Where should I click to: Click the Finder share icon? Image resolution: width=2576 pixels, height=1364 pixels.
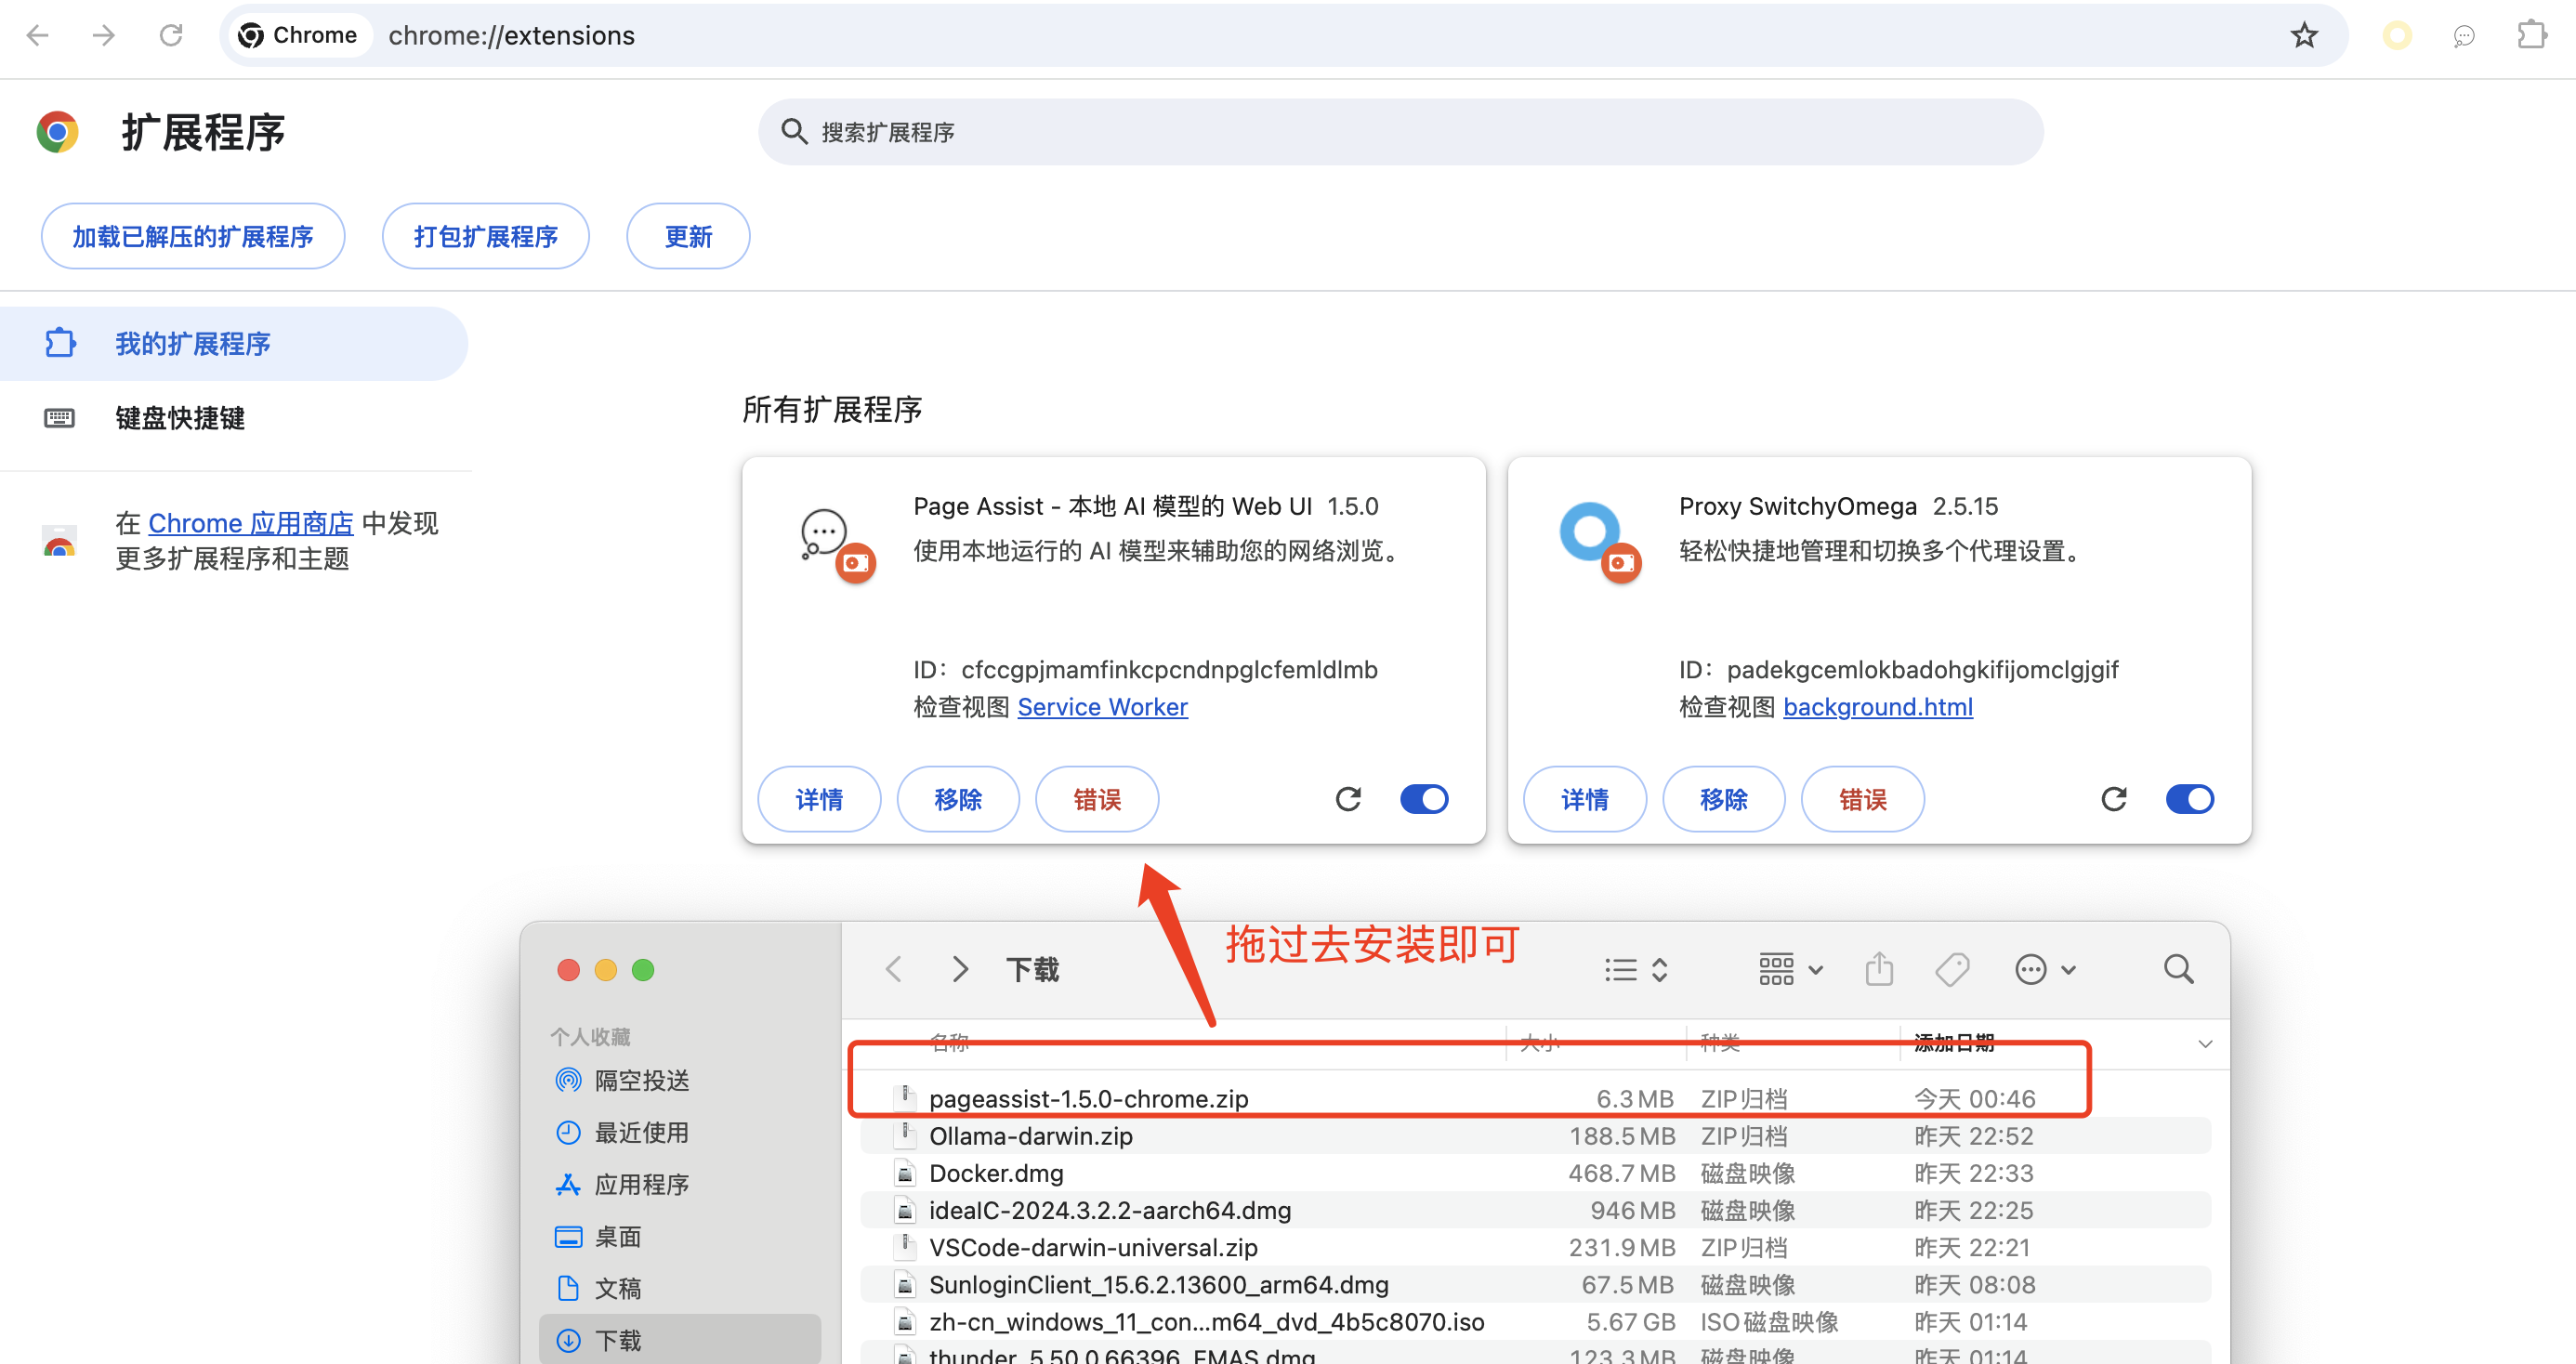tap(1879, 969)
